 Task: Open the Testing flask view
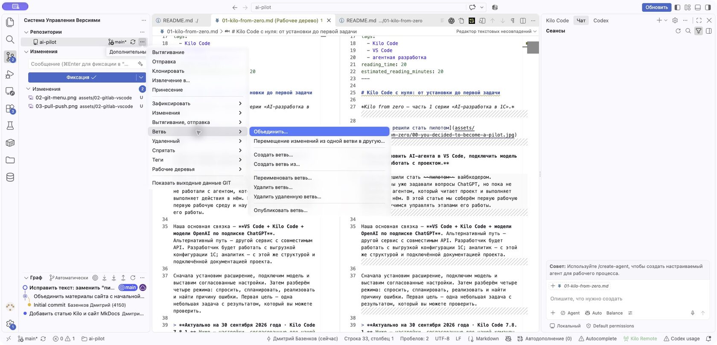click(x=10, y=126)
